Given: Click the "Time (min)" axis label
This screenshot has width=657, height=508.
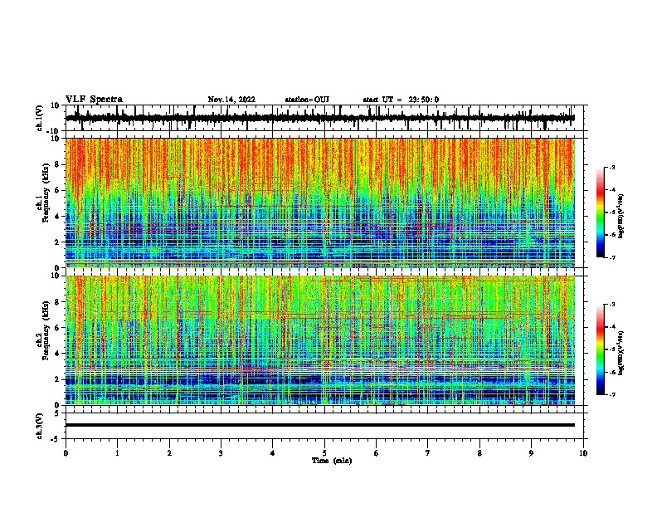Looking at the screenshot, I should tap(332, 461).
